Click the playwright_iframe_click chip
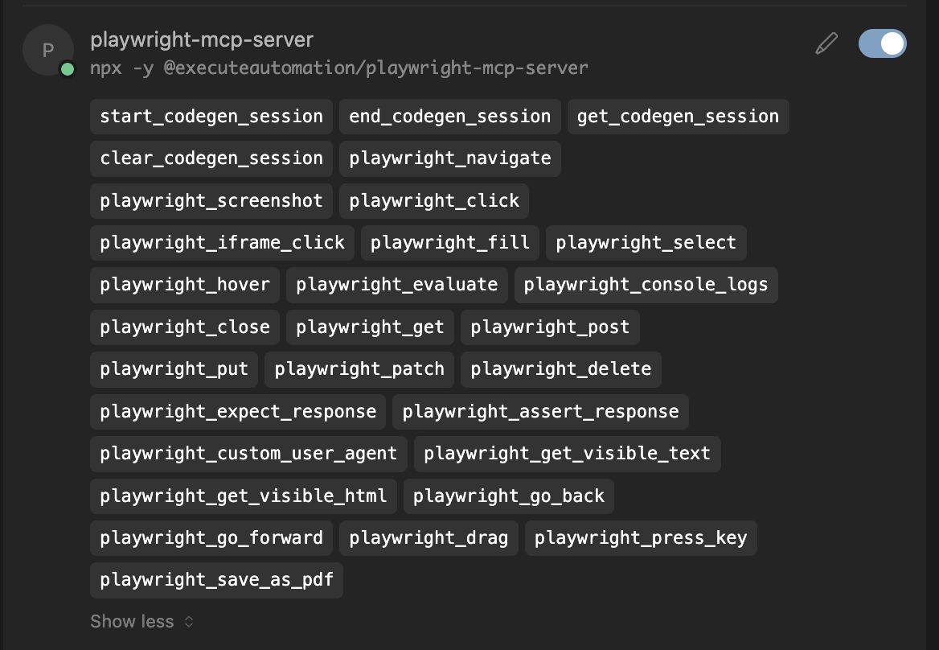 click(222, 242)
